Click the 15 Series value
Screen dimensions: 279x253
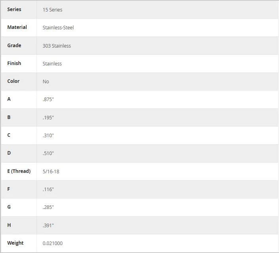52,10
